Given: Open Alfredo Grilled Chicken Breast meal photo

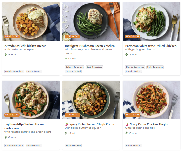Looking at the screenshot, I should (x=31, y=21).
